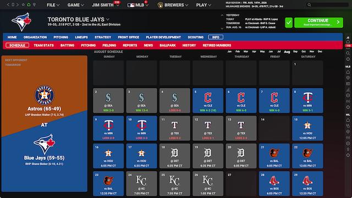Go forward with the right arrow icon
Screen dimensions: 352x198
pyautogui.click(x=17, y=4)
